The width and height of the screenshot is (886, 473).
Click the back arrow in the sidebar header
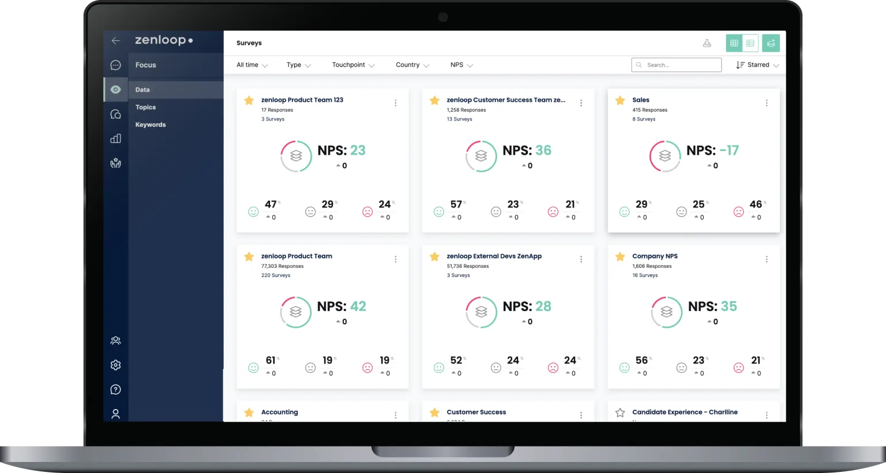coord(115,40)
